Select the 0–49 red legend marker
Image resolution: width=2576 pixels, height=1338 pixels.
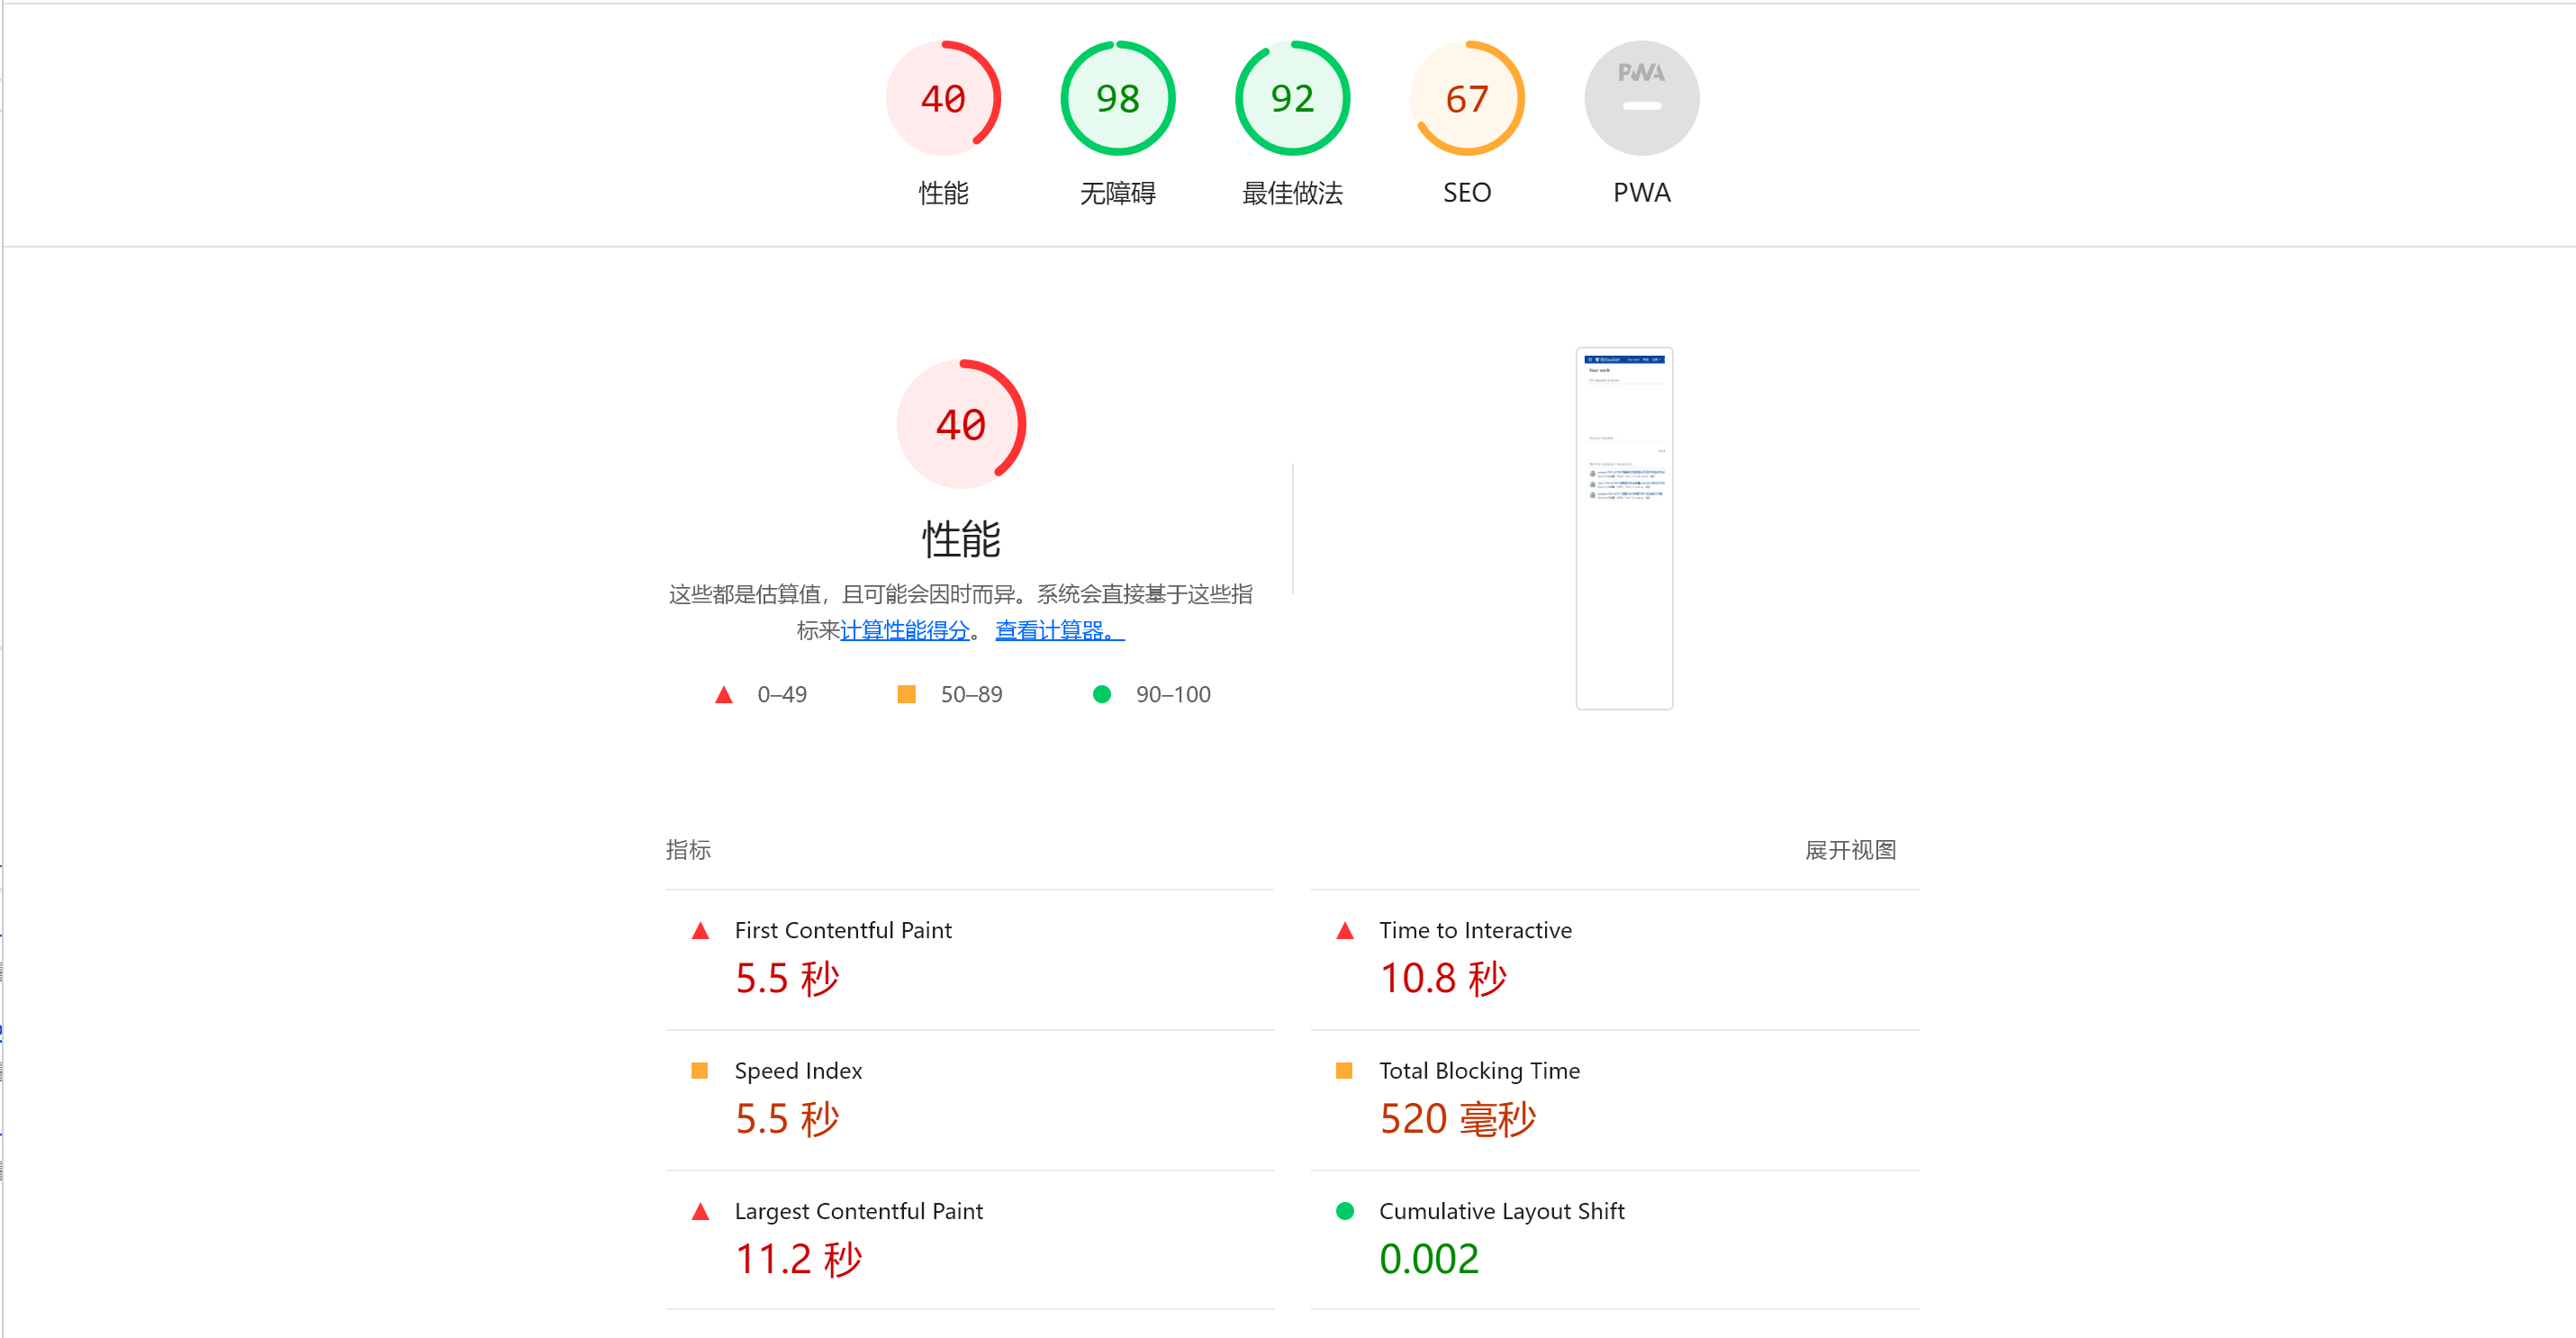click(x=723, y=694)
